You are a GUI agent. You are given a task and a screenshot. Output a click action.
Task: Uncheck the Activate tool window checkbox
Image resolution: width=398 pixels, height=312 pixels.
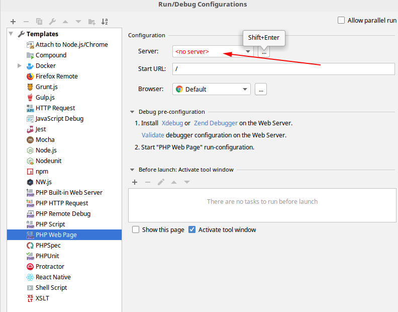point(192,230)
